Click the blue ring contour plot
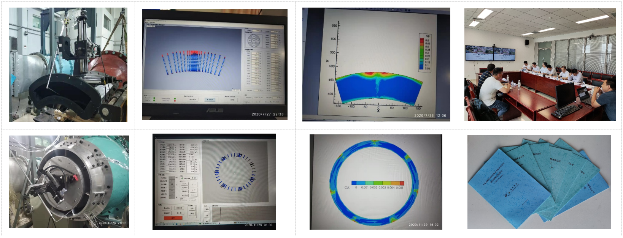 [375, 183]
